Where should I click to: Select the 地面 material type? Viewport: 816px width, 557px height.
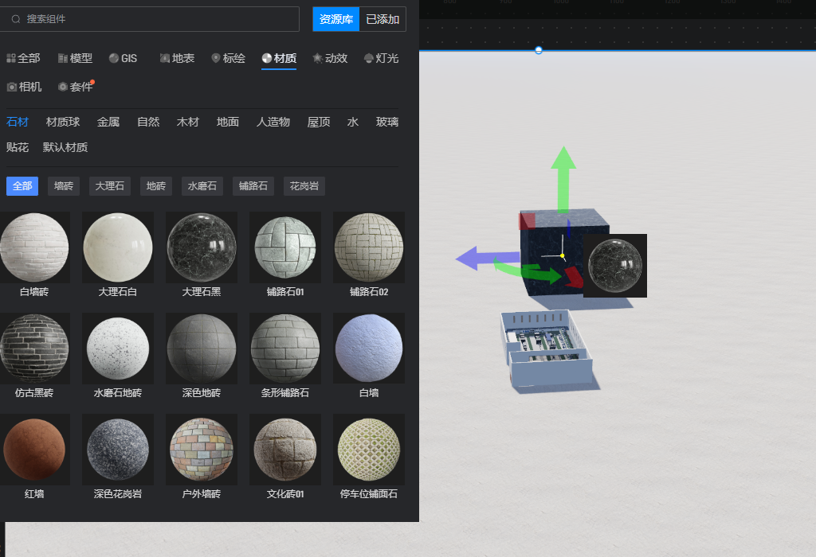click(228, 122)
